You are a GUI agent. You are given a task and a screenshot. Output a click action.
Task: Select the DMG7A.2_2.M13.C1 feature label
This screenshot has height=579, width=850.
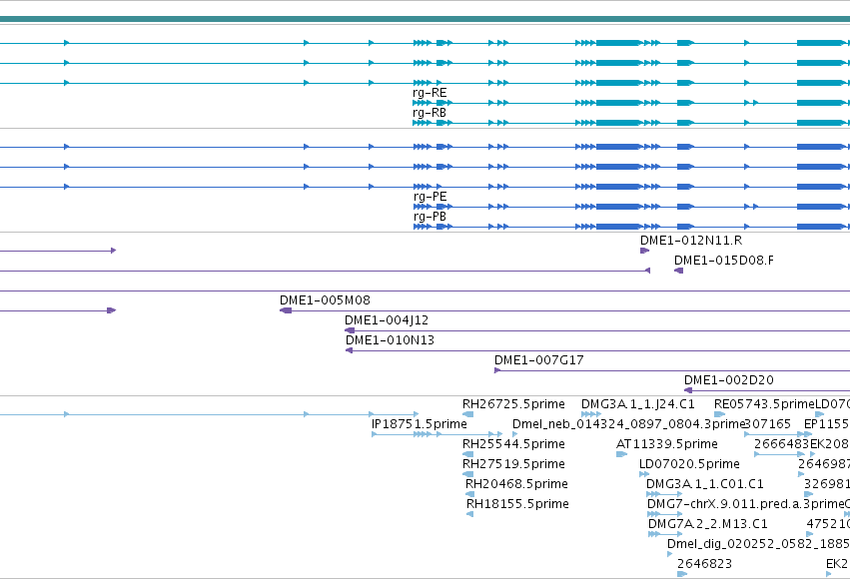coord(708,524)
